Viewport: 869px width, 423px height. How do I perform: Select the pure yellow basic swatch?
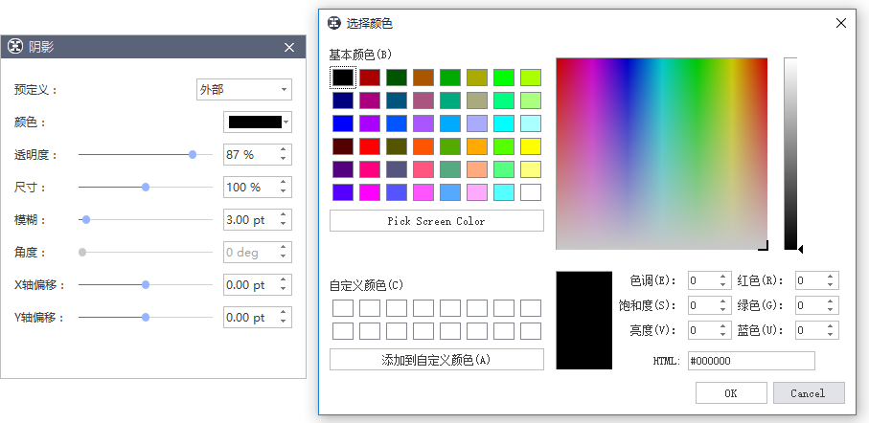pyautogui.click(x=531, y=146)
